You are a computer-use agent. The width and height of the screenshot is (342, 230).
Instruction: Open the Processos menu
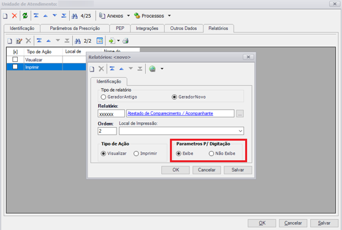click(x=152, y=16)
